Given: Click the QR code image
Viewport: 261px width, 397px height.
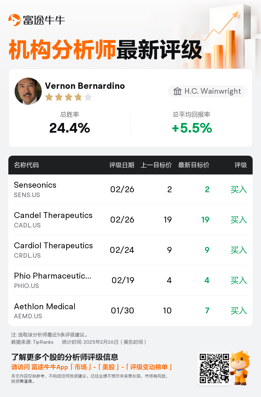Looking at the screenshot, I should click(x=214, y=369).
